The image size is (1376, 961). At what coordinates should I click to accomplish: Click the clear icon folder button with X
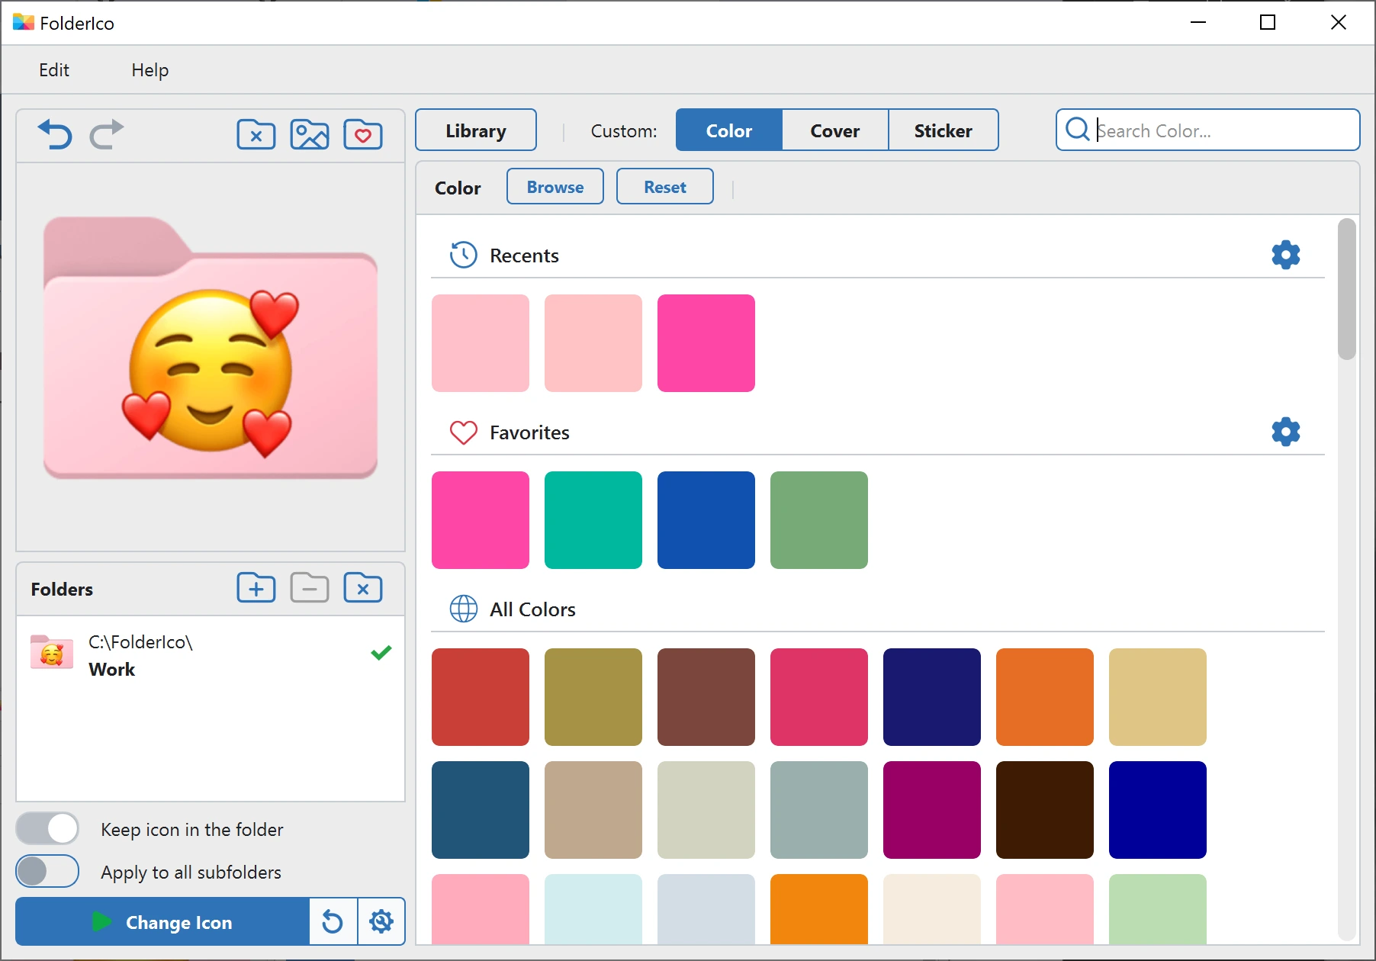256,135
